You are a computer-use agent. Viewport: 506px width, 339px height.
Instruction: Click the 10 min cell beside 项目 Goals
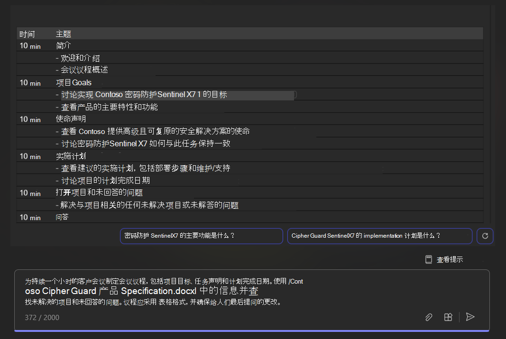point(30,83)
